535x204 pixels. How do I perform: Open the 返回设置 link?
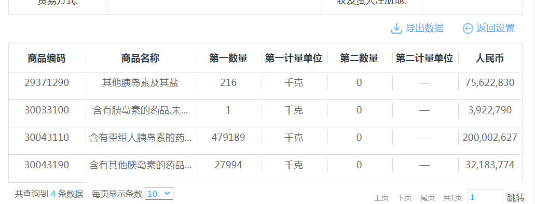click(x=496, y=28)
